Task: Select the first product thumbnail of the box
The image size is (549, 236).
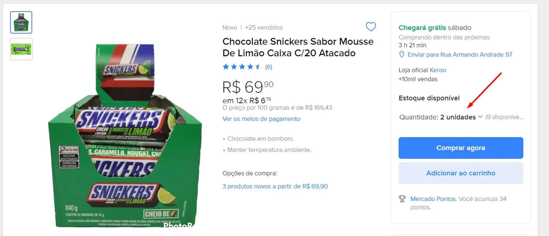Action: (21, 22)
